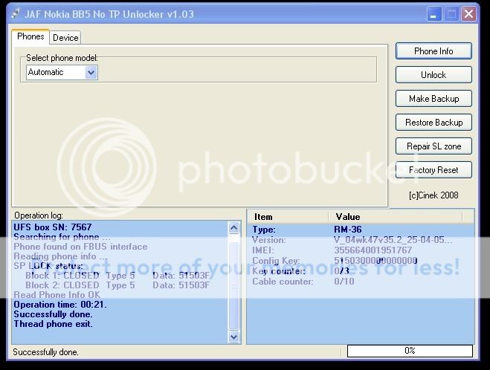Screen dimensions: 490x370
Task: Minimize the JAF Unlocker window
Action: tap(436, 14)
